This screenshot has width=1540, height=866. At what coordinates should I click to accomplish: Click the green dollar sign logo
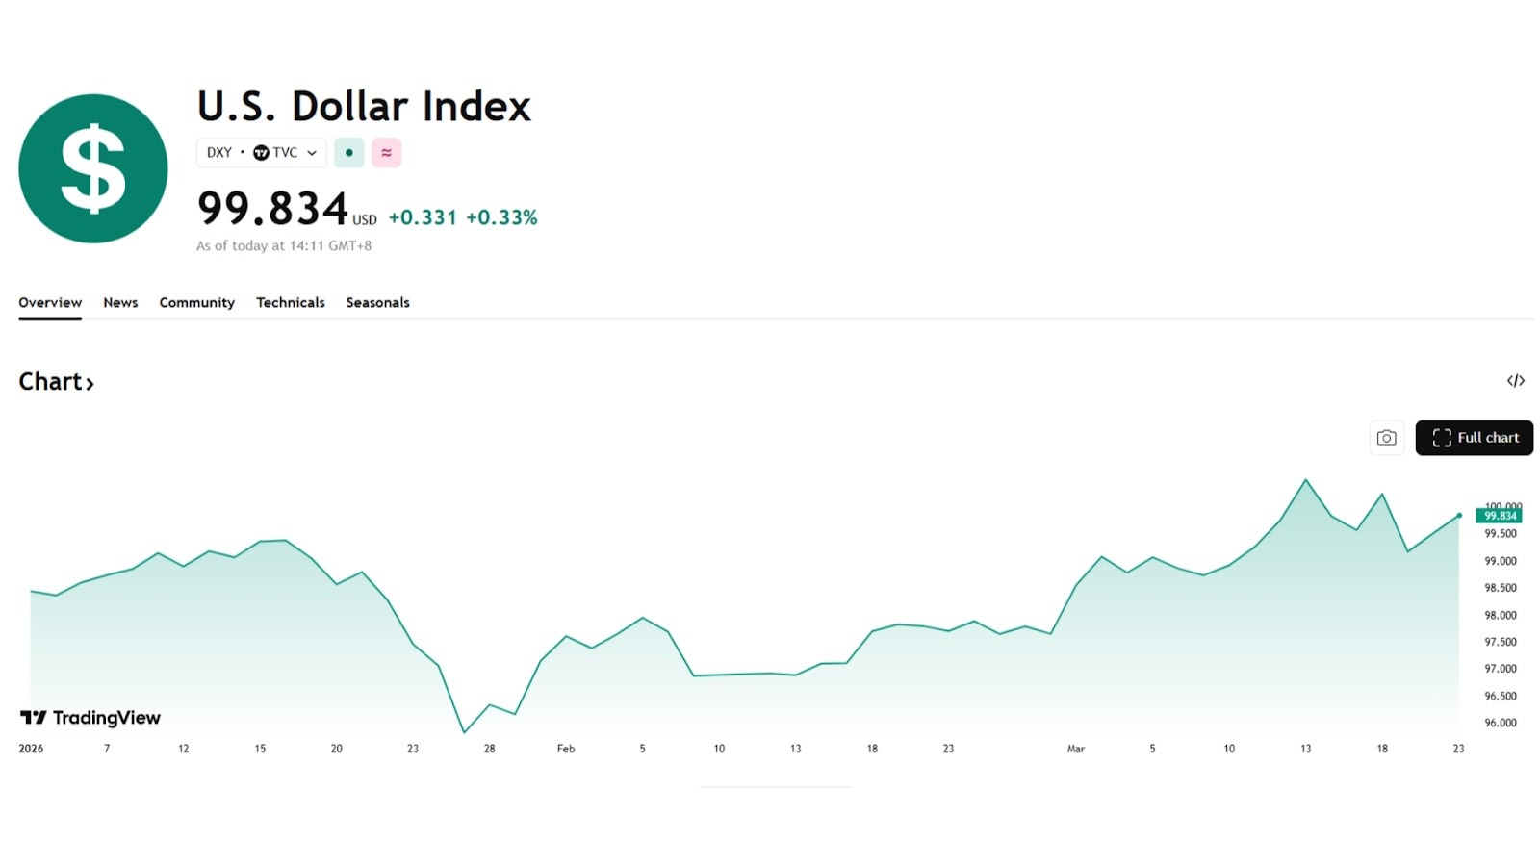tap(93, 168)
